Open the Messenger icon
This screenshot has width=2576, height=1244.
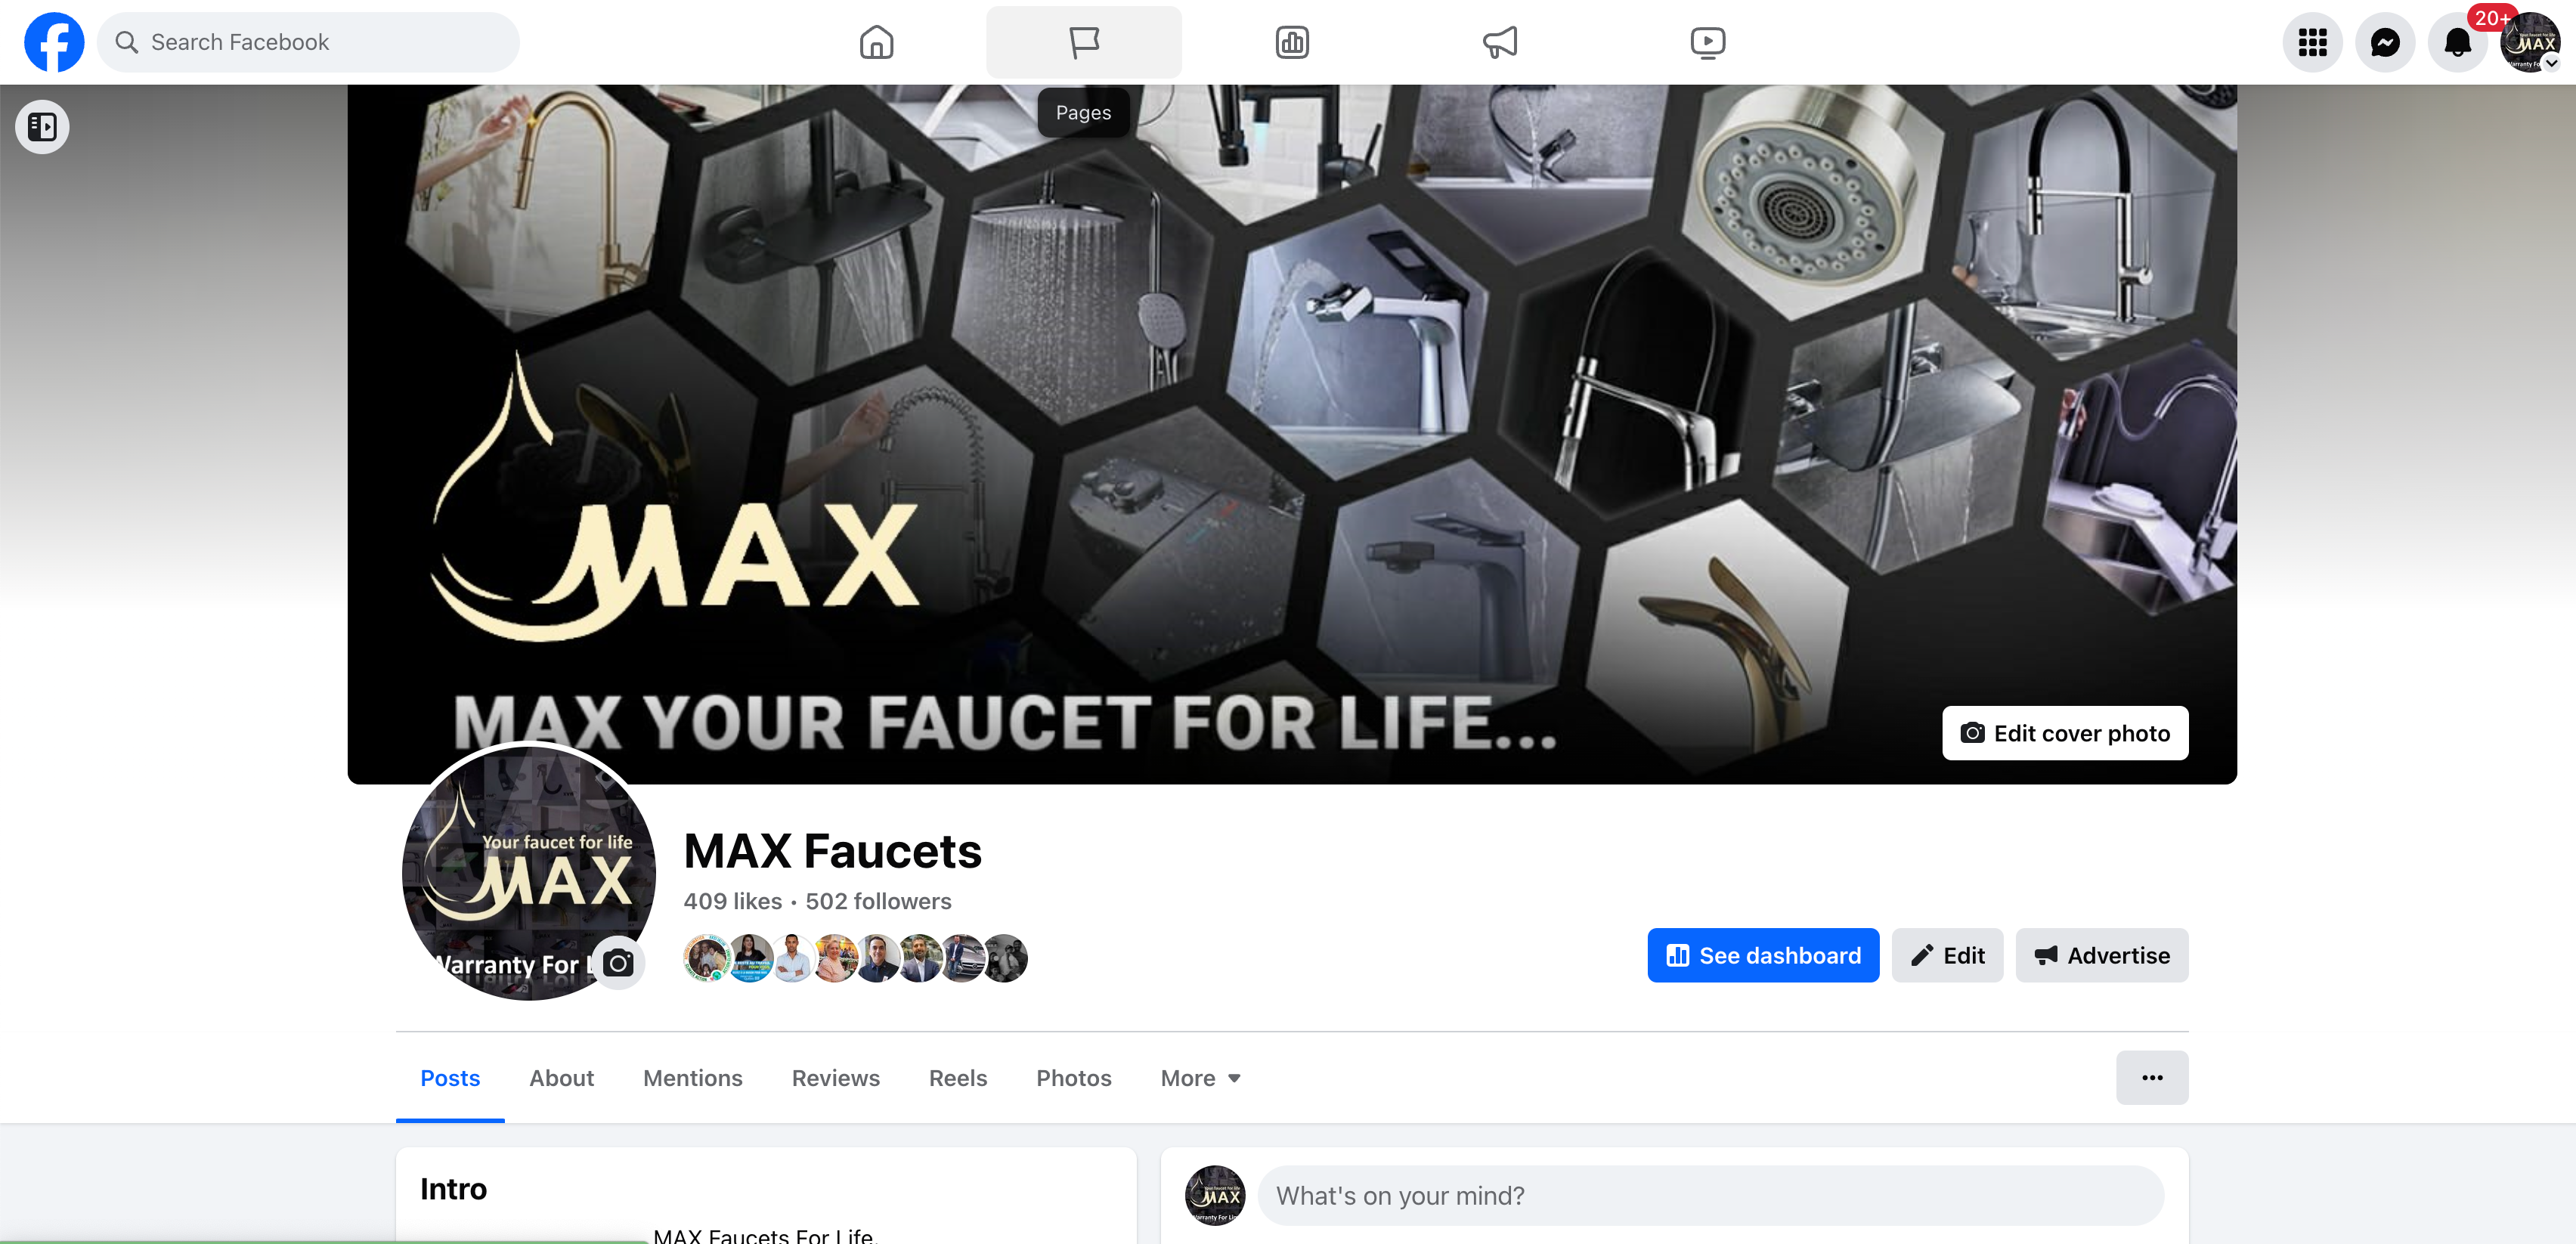coord(2385,42)
